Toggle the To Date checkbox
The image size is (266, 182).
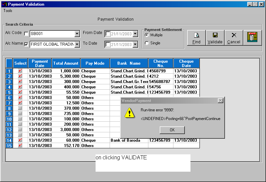click(108, 44)
